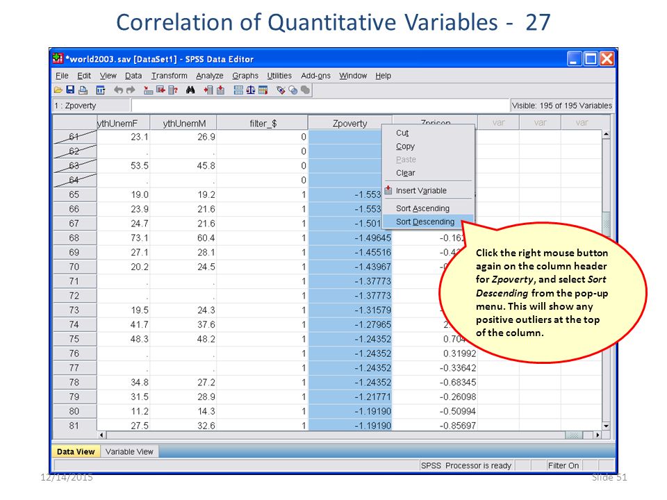Click the ythUnemF column header
Screen dimensions: 667x500
124,124
